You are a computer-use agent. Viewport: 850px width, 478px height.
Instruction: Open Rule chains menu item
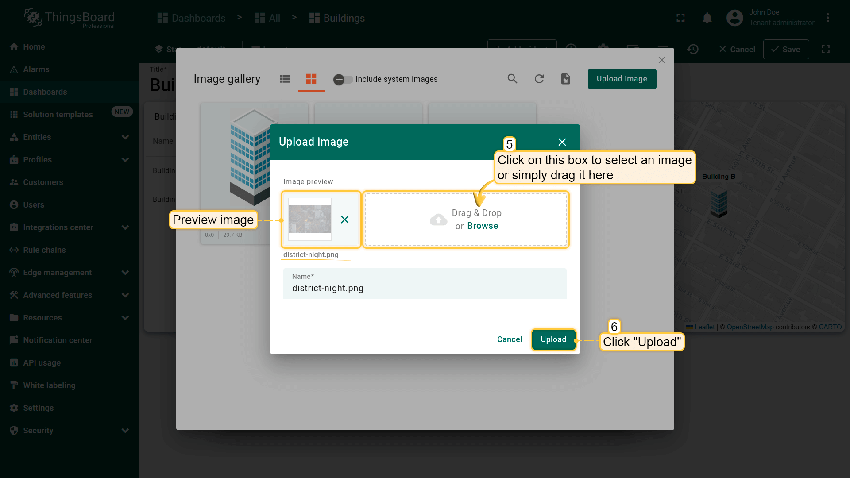tap(44, 250)
